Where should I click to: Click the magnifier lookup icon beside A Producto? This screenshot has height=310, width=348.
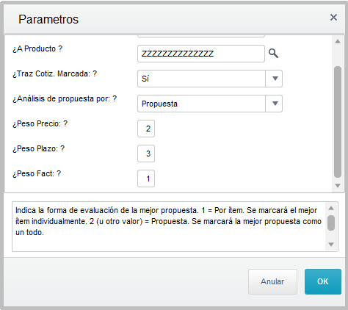273,54
